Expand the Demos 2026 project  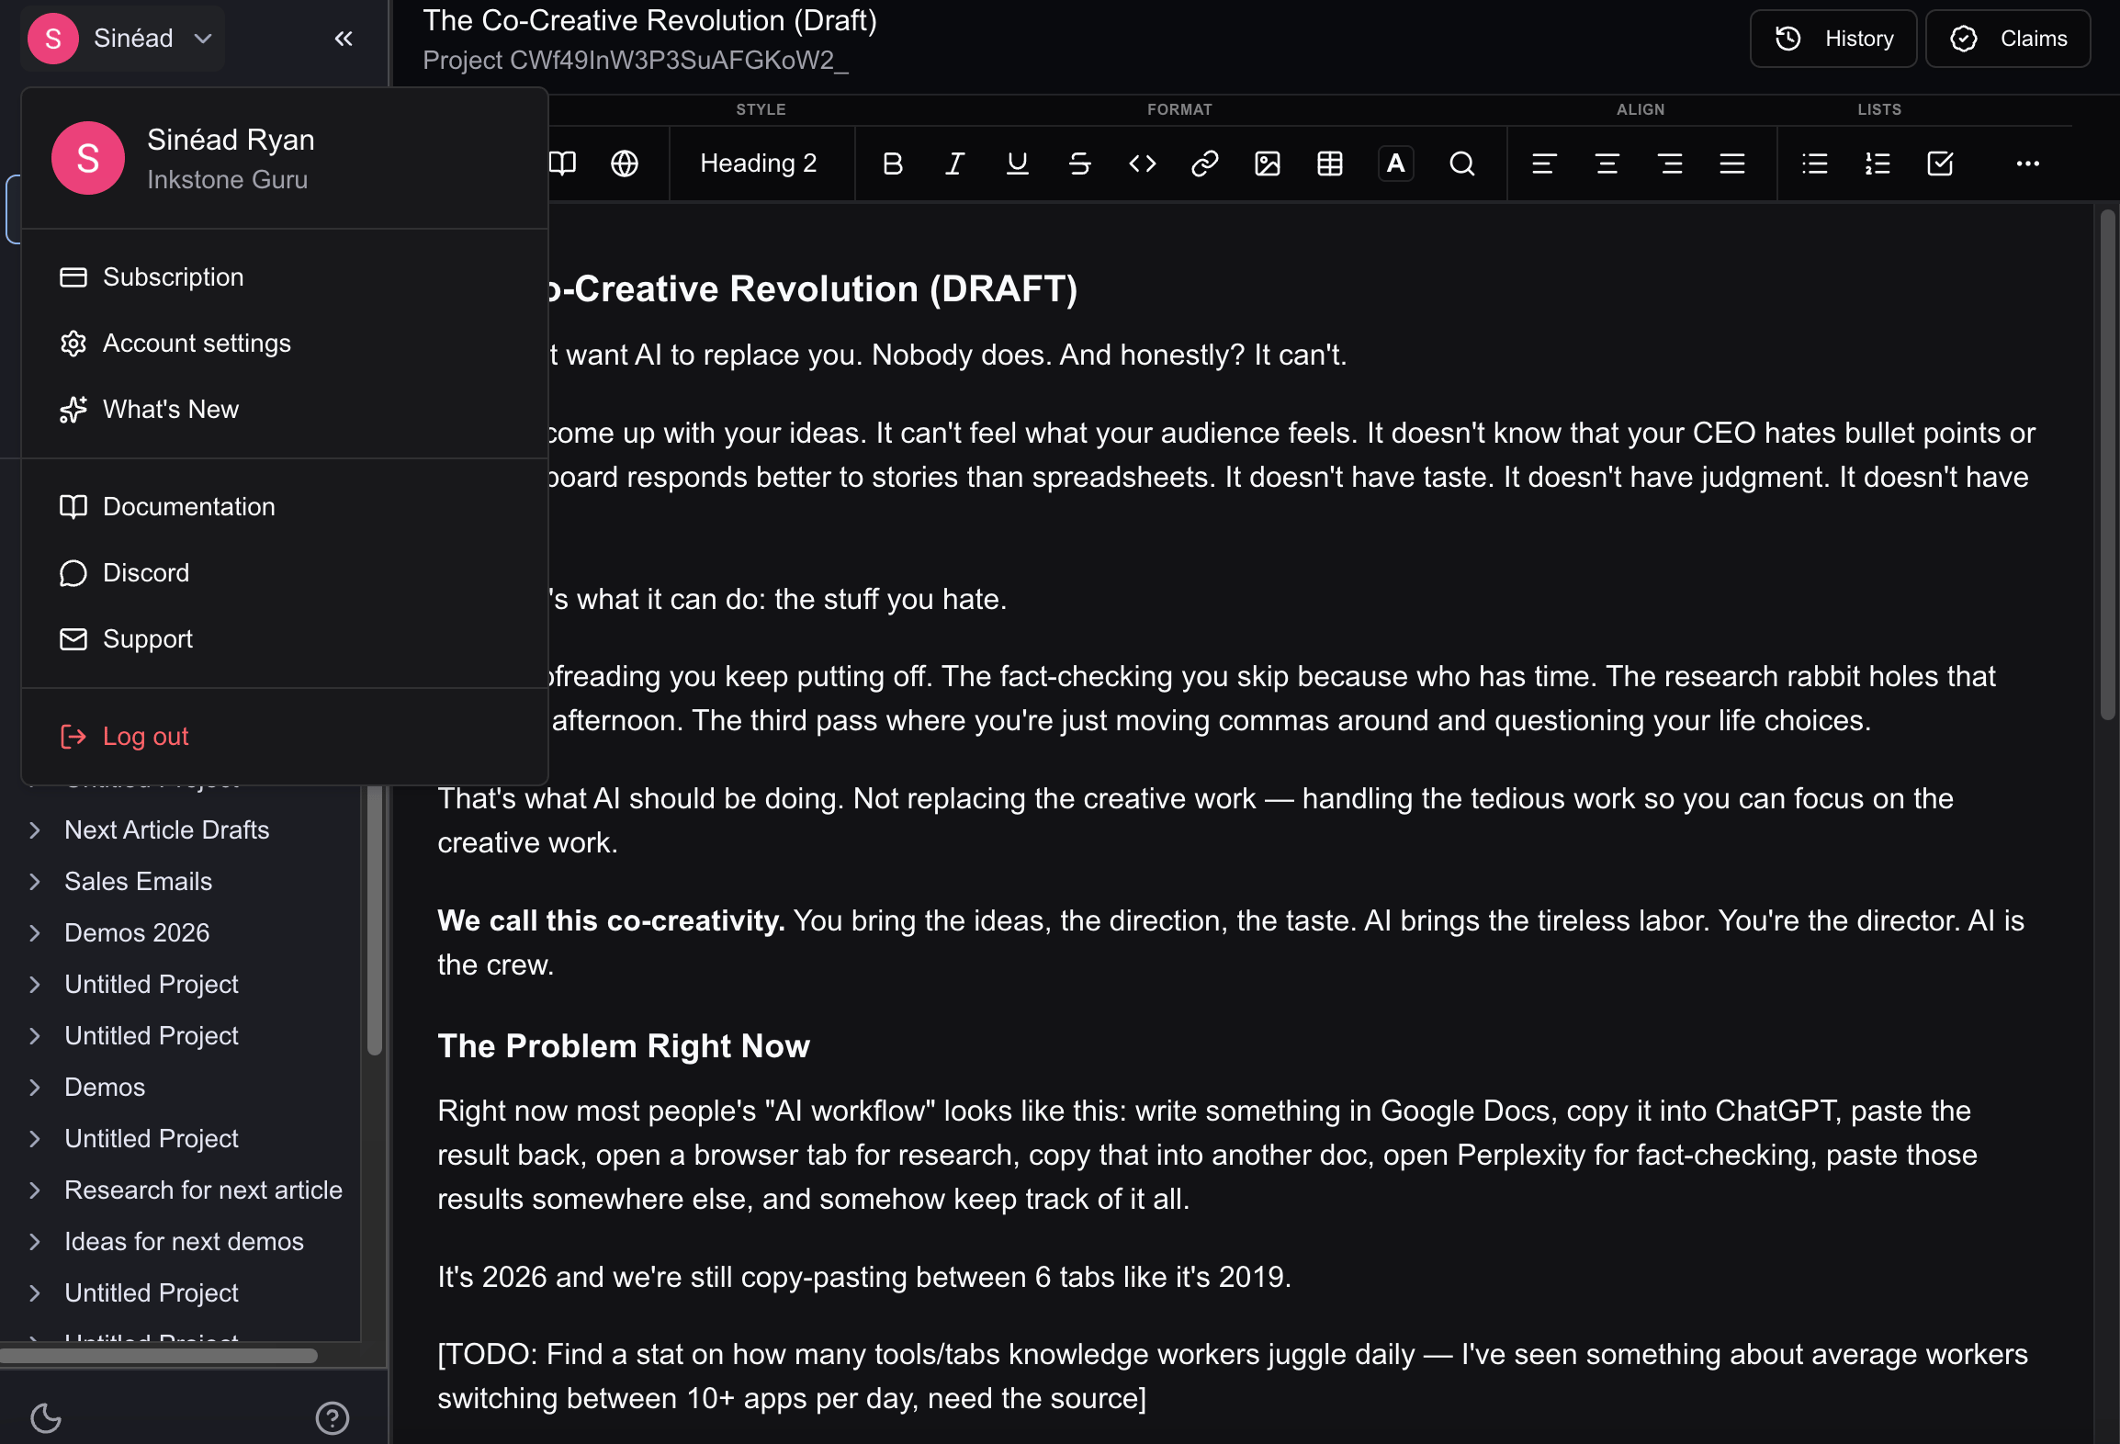[35, 933]
